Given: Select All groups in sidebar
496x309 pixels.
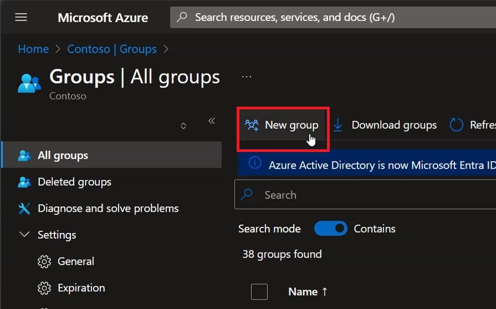Looking at the screenshot, I should pos(111,155).
